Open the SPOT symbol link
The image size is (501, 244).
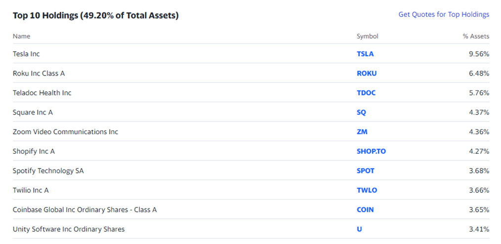[x=366, y=171]
